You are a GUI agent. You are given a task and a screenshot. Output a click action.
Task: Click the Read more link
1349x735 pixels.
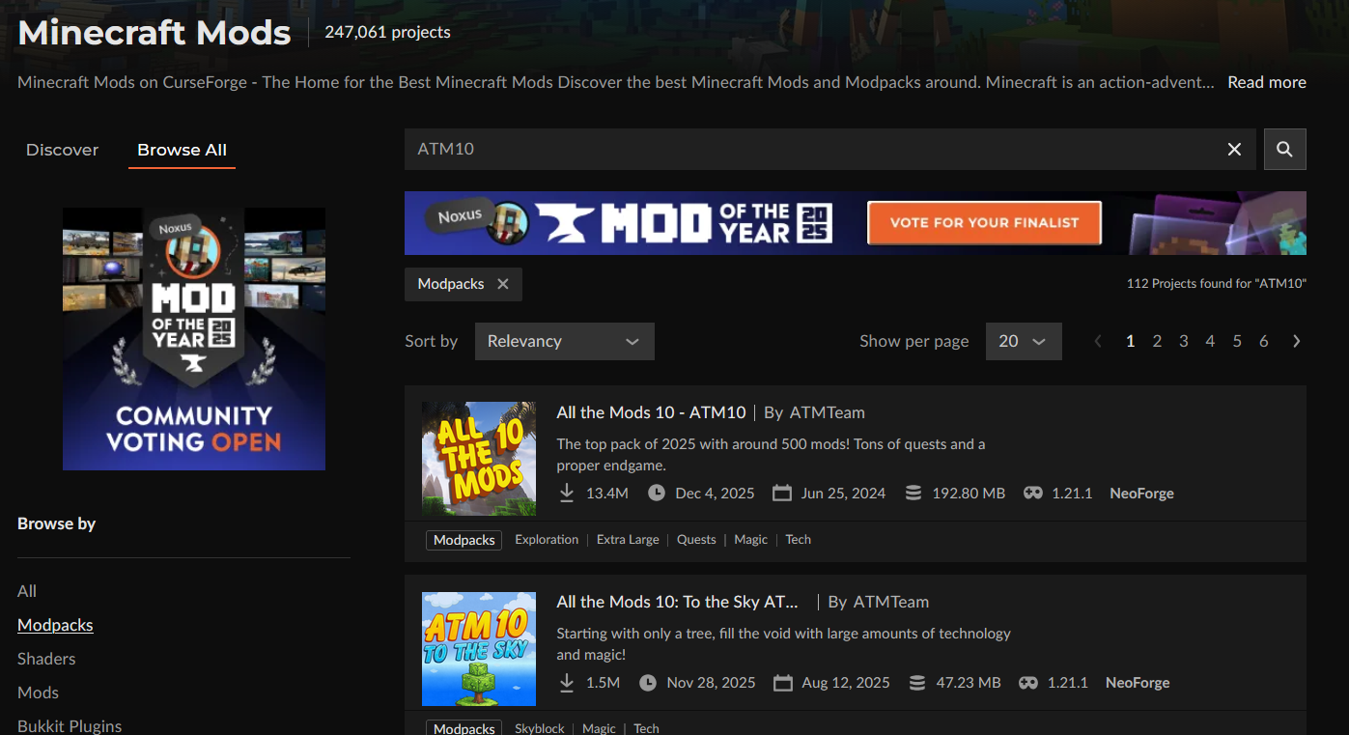point(1266,82)
